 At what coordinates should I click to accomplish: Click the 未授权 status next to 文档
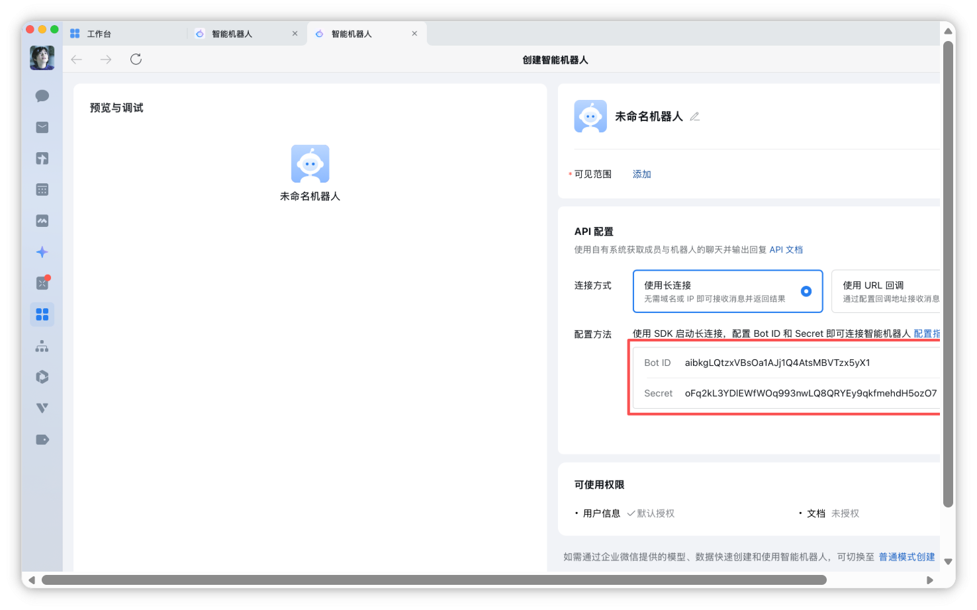[x=845, y=513]
